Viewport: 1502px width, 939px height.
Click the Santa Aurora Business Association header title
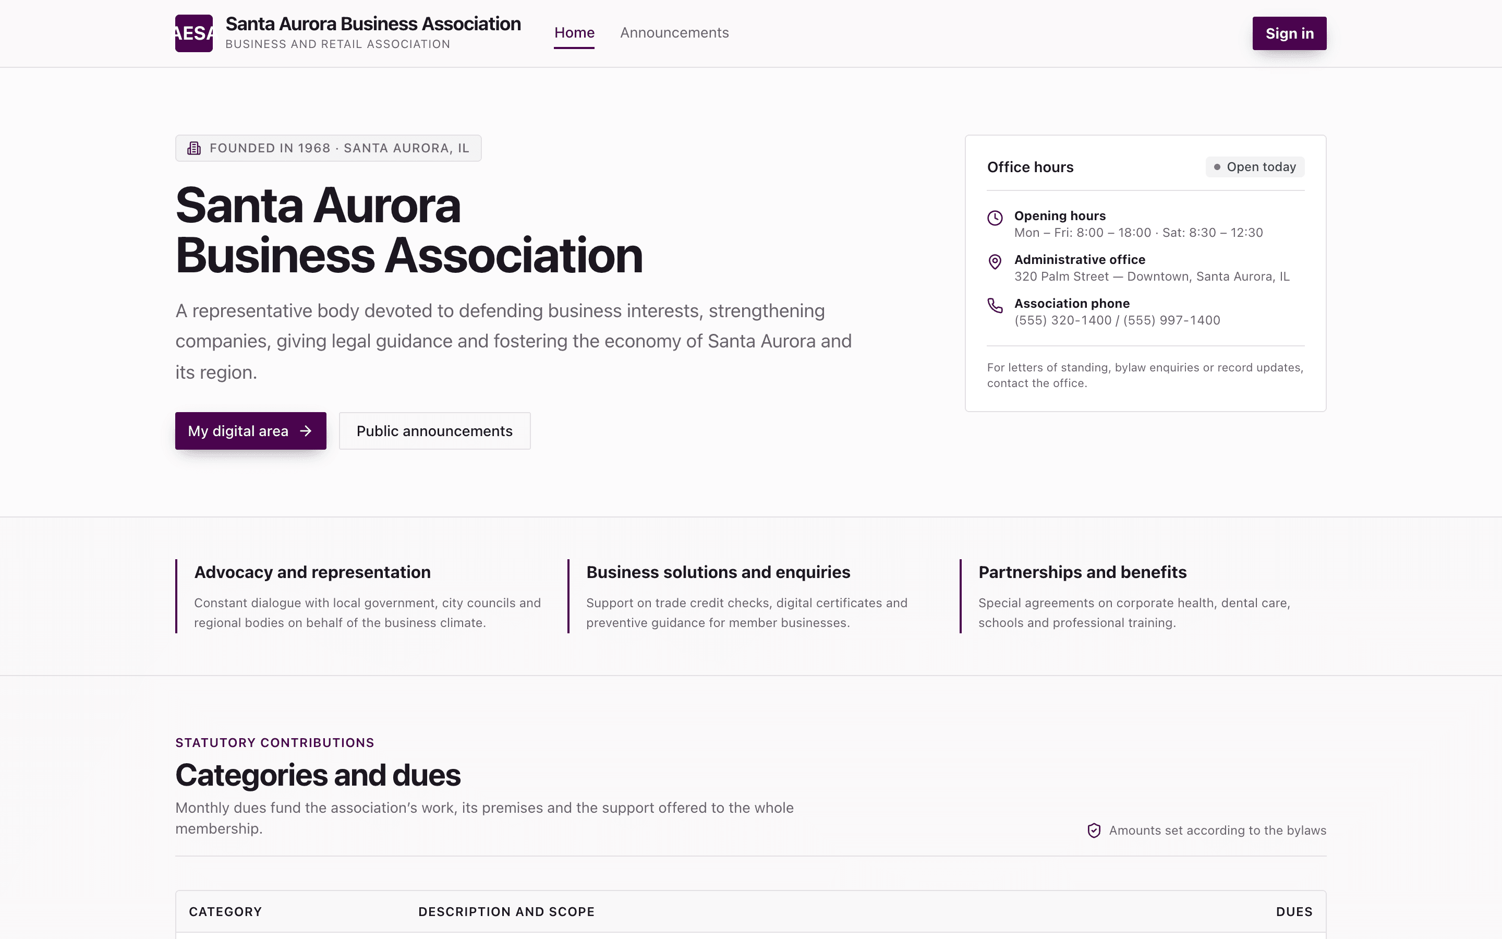pyautogui.click(x=373, y=24)
